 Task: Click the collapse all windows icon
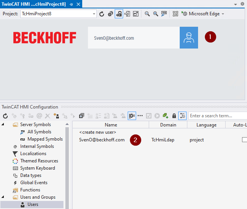point(81,116)
